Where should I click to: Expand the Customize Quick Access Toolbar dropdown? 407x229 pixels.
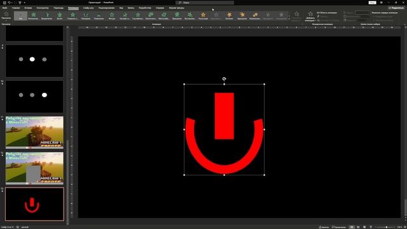pos(25,3)
